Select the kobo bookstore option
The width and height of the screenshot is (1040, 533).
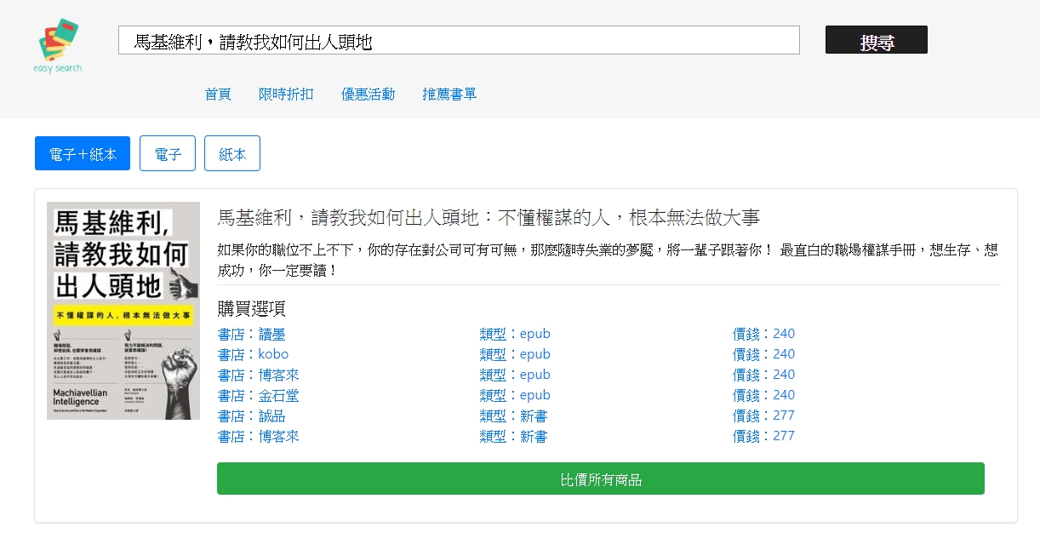(x=253, y=354)
